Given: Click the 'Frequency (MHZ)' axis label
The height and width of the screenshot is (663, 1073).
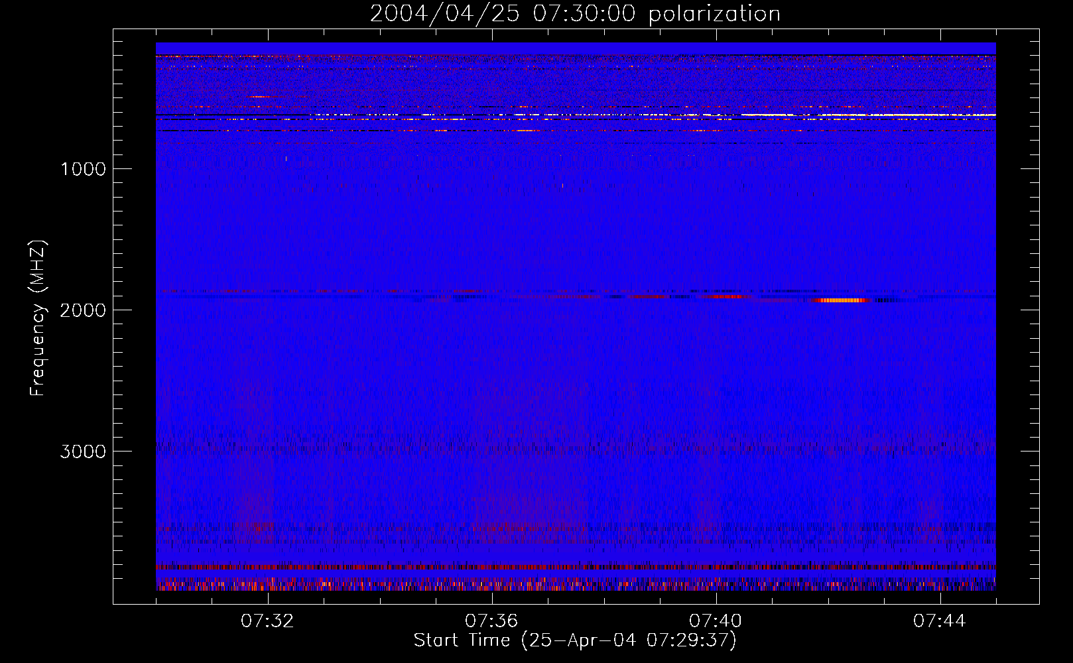Looking at the screenshot, I should tap(38, 318).
